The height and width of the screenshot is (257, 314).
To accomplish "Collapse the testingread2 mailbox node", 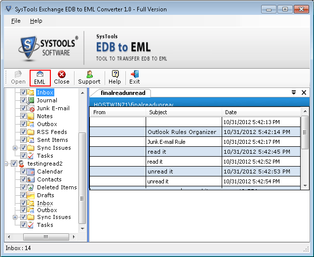I will 6,164.
